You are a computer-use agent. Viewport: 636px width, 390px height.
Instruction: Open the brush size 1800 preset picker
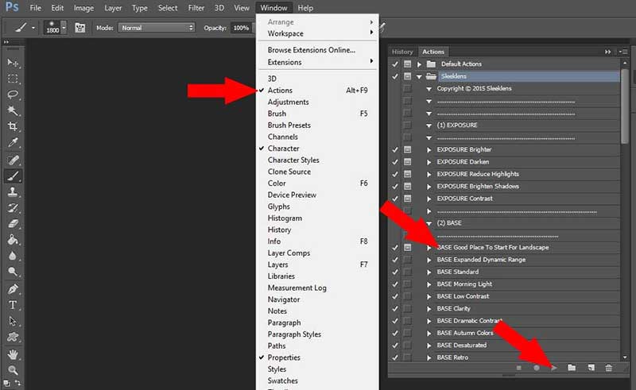pos(64,28)
